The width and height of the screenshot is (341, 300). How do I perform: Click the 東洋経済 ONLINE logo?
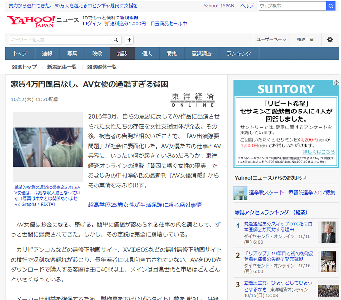pyautogui.click(x=193, y=100)
